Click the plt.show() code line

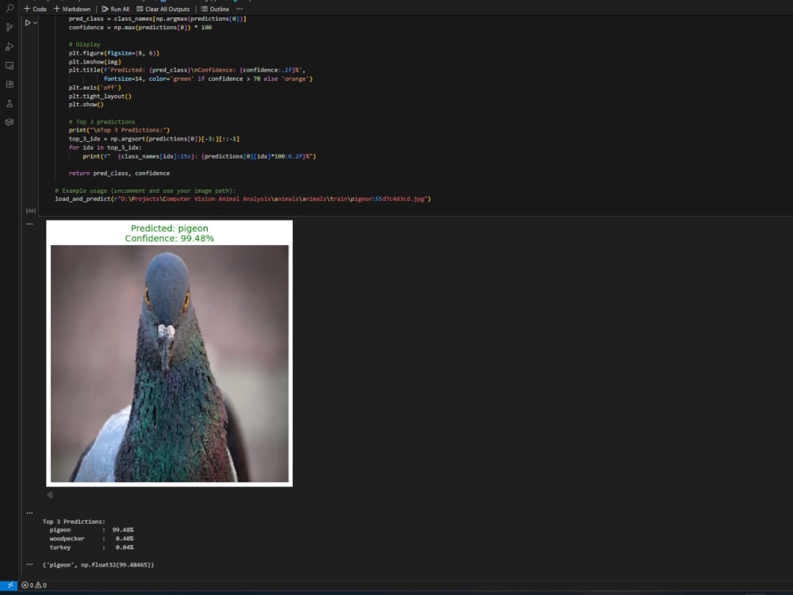coord(86,105)
